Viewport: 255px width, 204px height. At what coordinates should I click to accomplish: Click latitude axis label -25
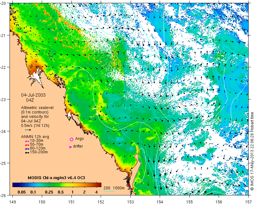click(x=3, y=163)
